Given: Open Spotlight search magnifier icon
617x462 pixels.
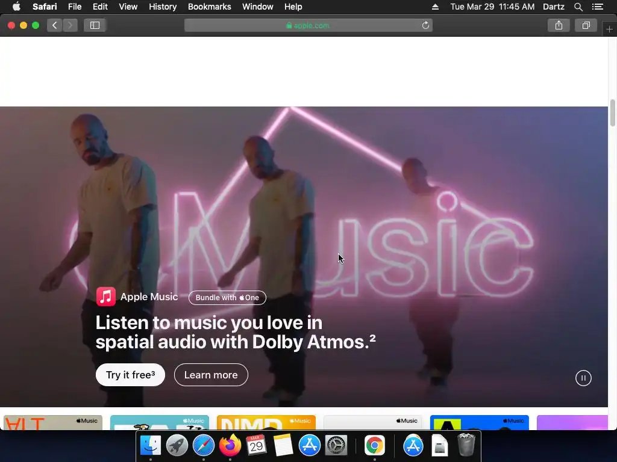Looking at the screenshot, I should [578, 7].
